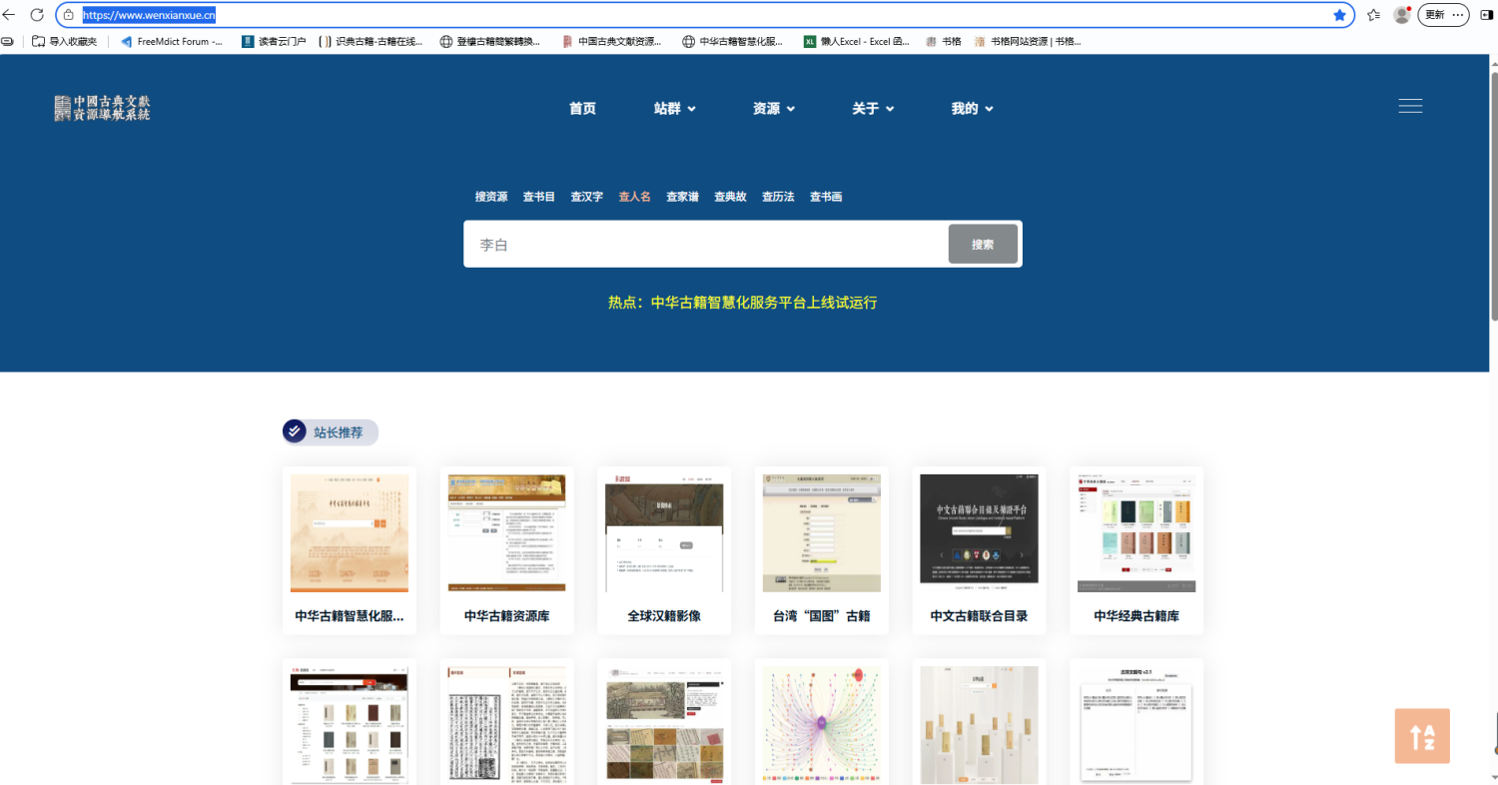Click the blue bookmark star icon
The height and width of the screenshot is (785, 1498).
[x=1339, y=15]
